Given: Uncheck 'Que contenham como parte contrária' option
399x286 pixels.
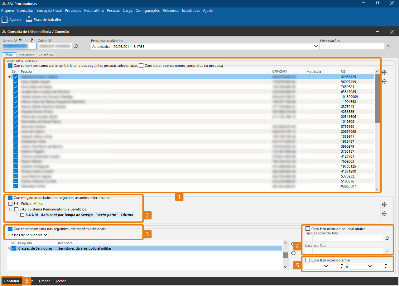Looking at the screenshot, I should (x=10, y=66).
